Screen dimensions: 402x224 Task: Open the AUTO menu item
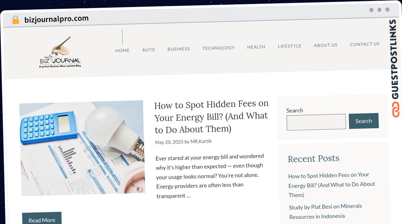(x=148, y=49)
